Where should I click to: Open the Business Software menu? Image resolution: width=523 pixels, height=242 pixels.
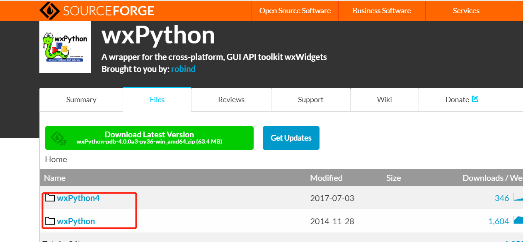(x=381, y=10)
